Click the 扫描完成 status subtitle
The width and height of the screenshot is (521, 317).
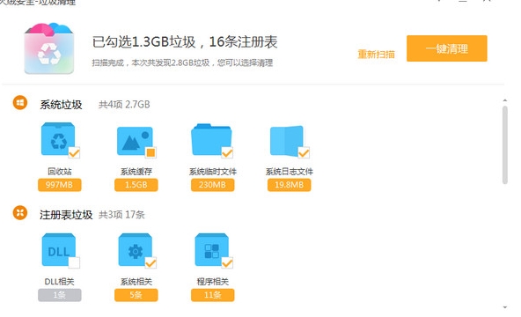pyautogui.click(x=182, y=63)
